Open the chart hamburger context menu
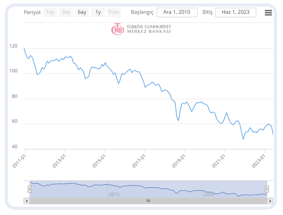Screen dimensions: 283x215 coord(268,13)
